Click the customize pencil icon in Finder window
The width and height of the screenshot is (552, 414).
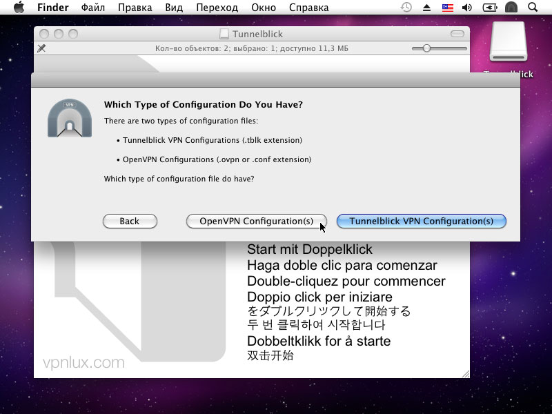click(41, 48)
